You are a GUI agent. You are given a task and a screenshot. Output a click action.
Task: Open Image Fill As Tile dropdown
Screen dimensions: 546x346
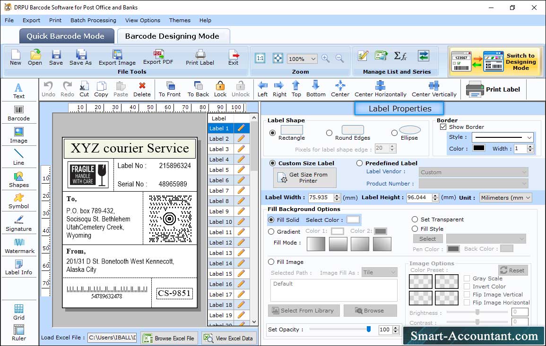pos(380,272)
